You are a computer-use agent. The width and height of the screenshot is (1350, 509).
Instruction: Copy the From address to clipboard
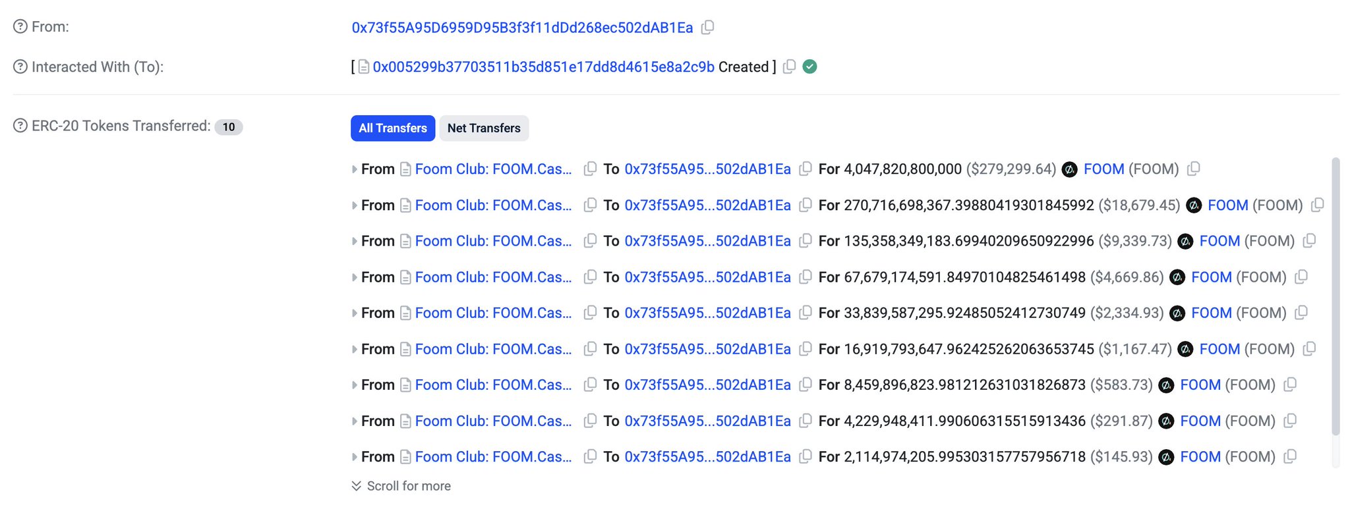point(707,28)
